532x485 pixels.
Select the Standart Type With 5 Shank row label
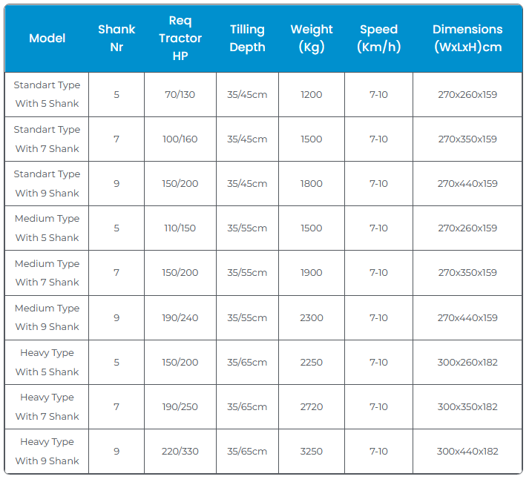point(47,94)
